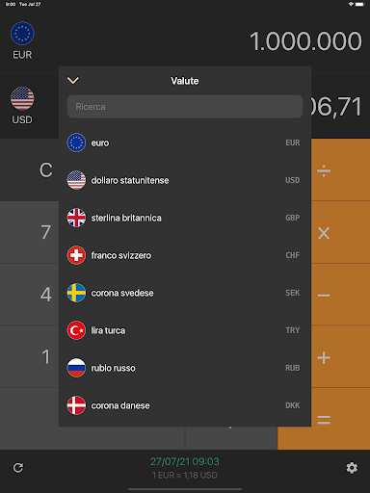Choose corona svedese flag icon
Screen dimensions: 370x493
click(76, 293)
